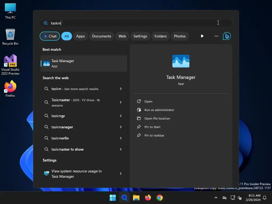The height and width of the screenshot is (204, 272).
Task: Click the Open file location folder icon
Action: [x=139, y=118]
